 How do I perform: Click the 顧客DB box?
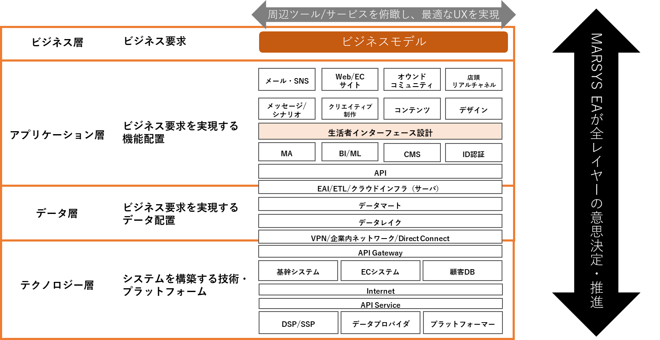(x=462, y=271)
